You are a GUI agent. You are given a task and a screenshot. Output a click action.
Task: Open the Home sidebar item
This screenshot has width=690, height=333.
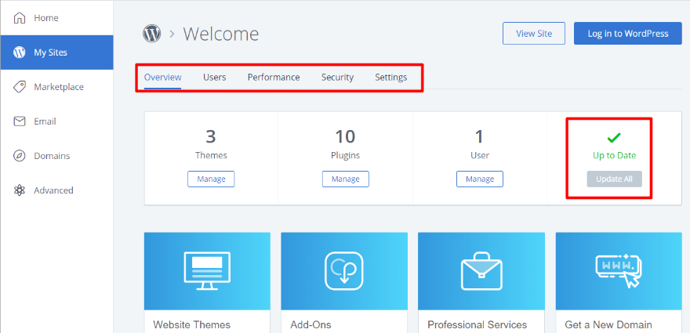[56, 18]
